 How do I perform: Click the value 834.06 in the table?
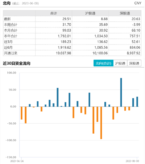[x=135, y=48]
